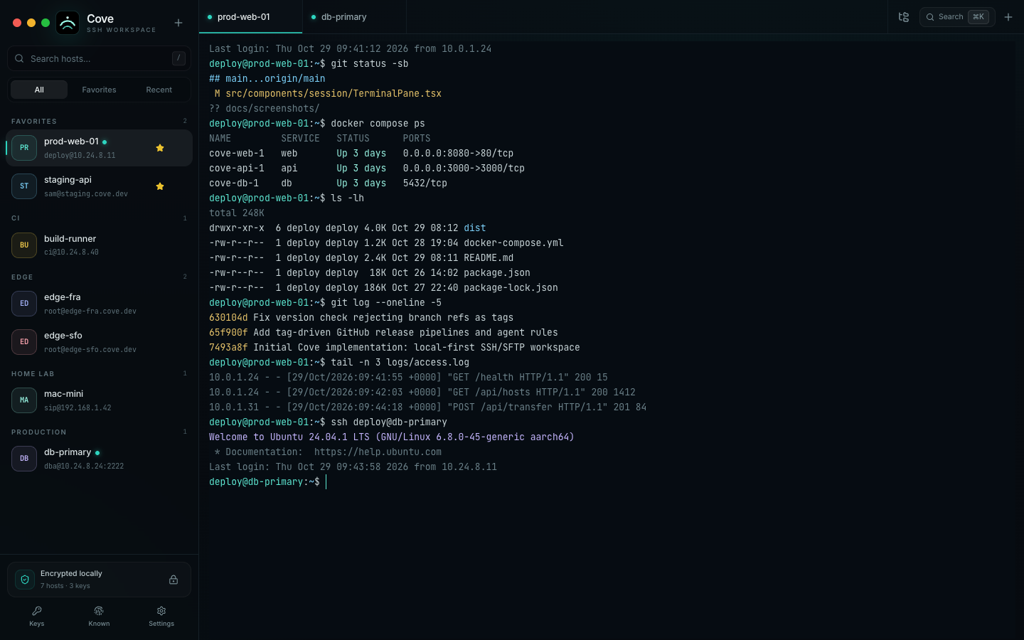Click the Cove app logo icon
Image resolution: width=1024 pixels, height=640 pixels.
tap(68, 23)
